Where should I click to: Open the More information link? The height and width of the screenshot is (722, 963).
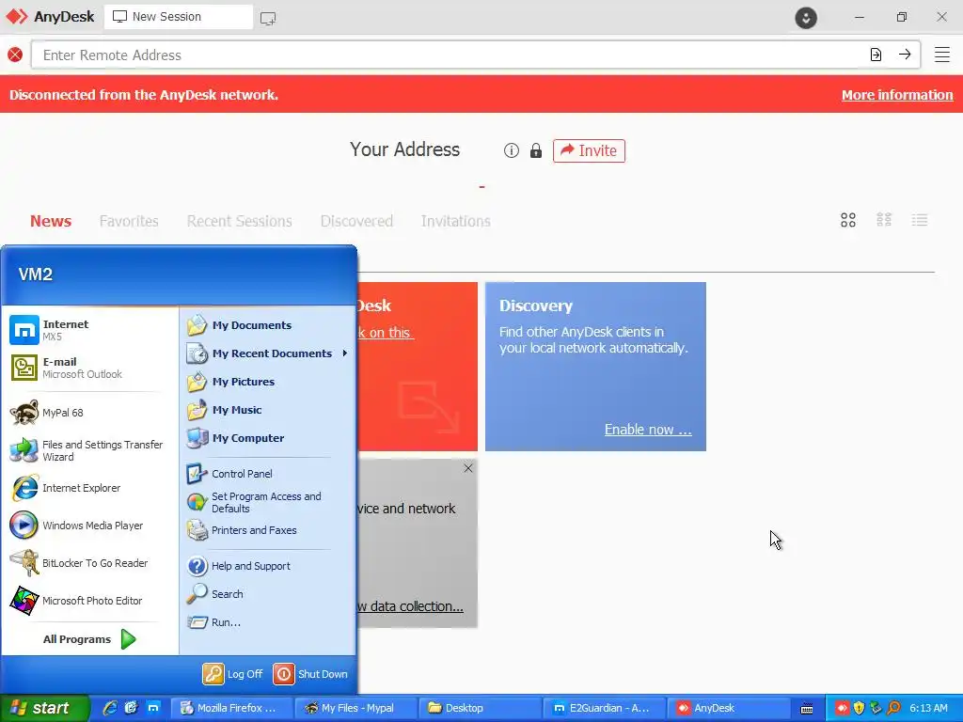tap(896, 95)
